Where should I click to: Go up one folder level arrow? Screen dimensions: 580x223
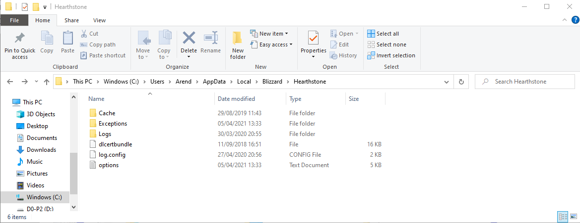(47, 82)
